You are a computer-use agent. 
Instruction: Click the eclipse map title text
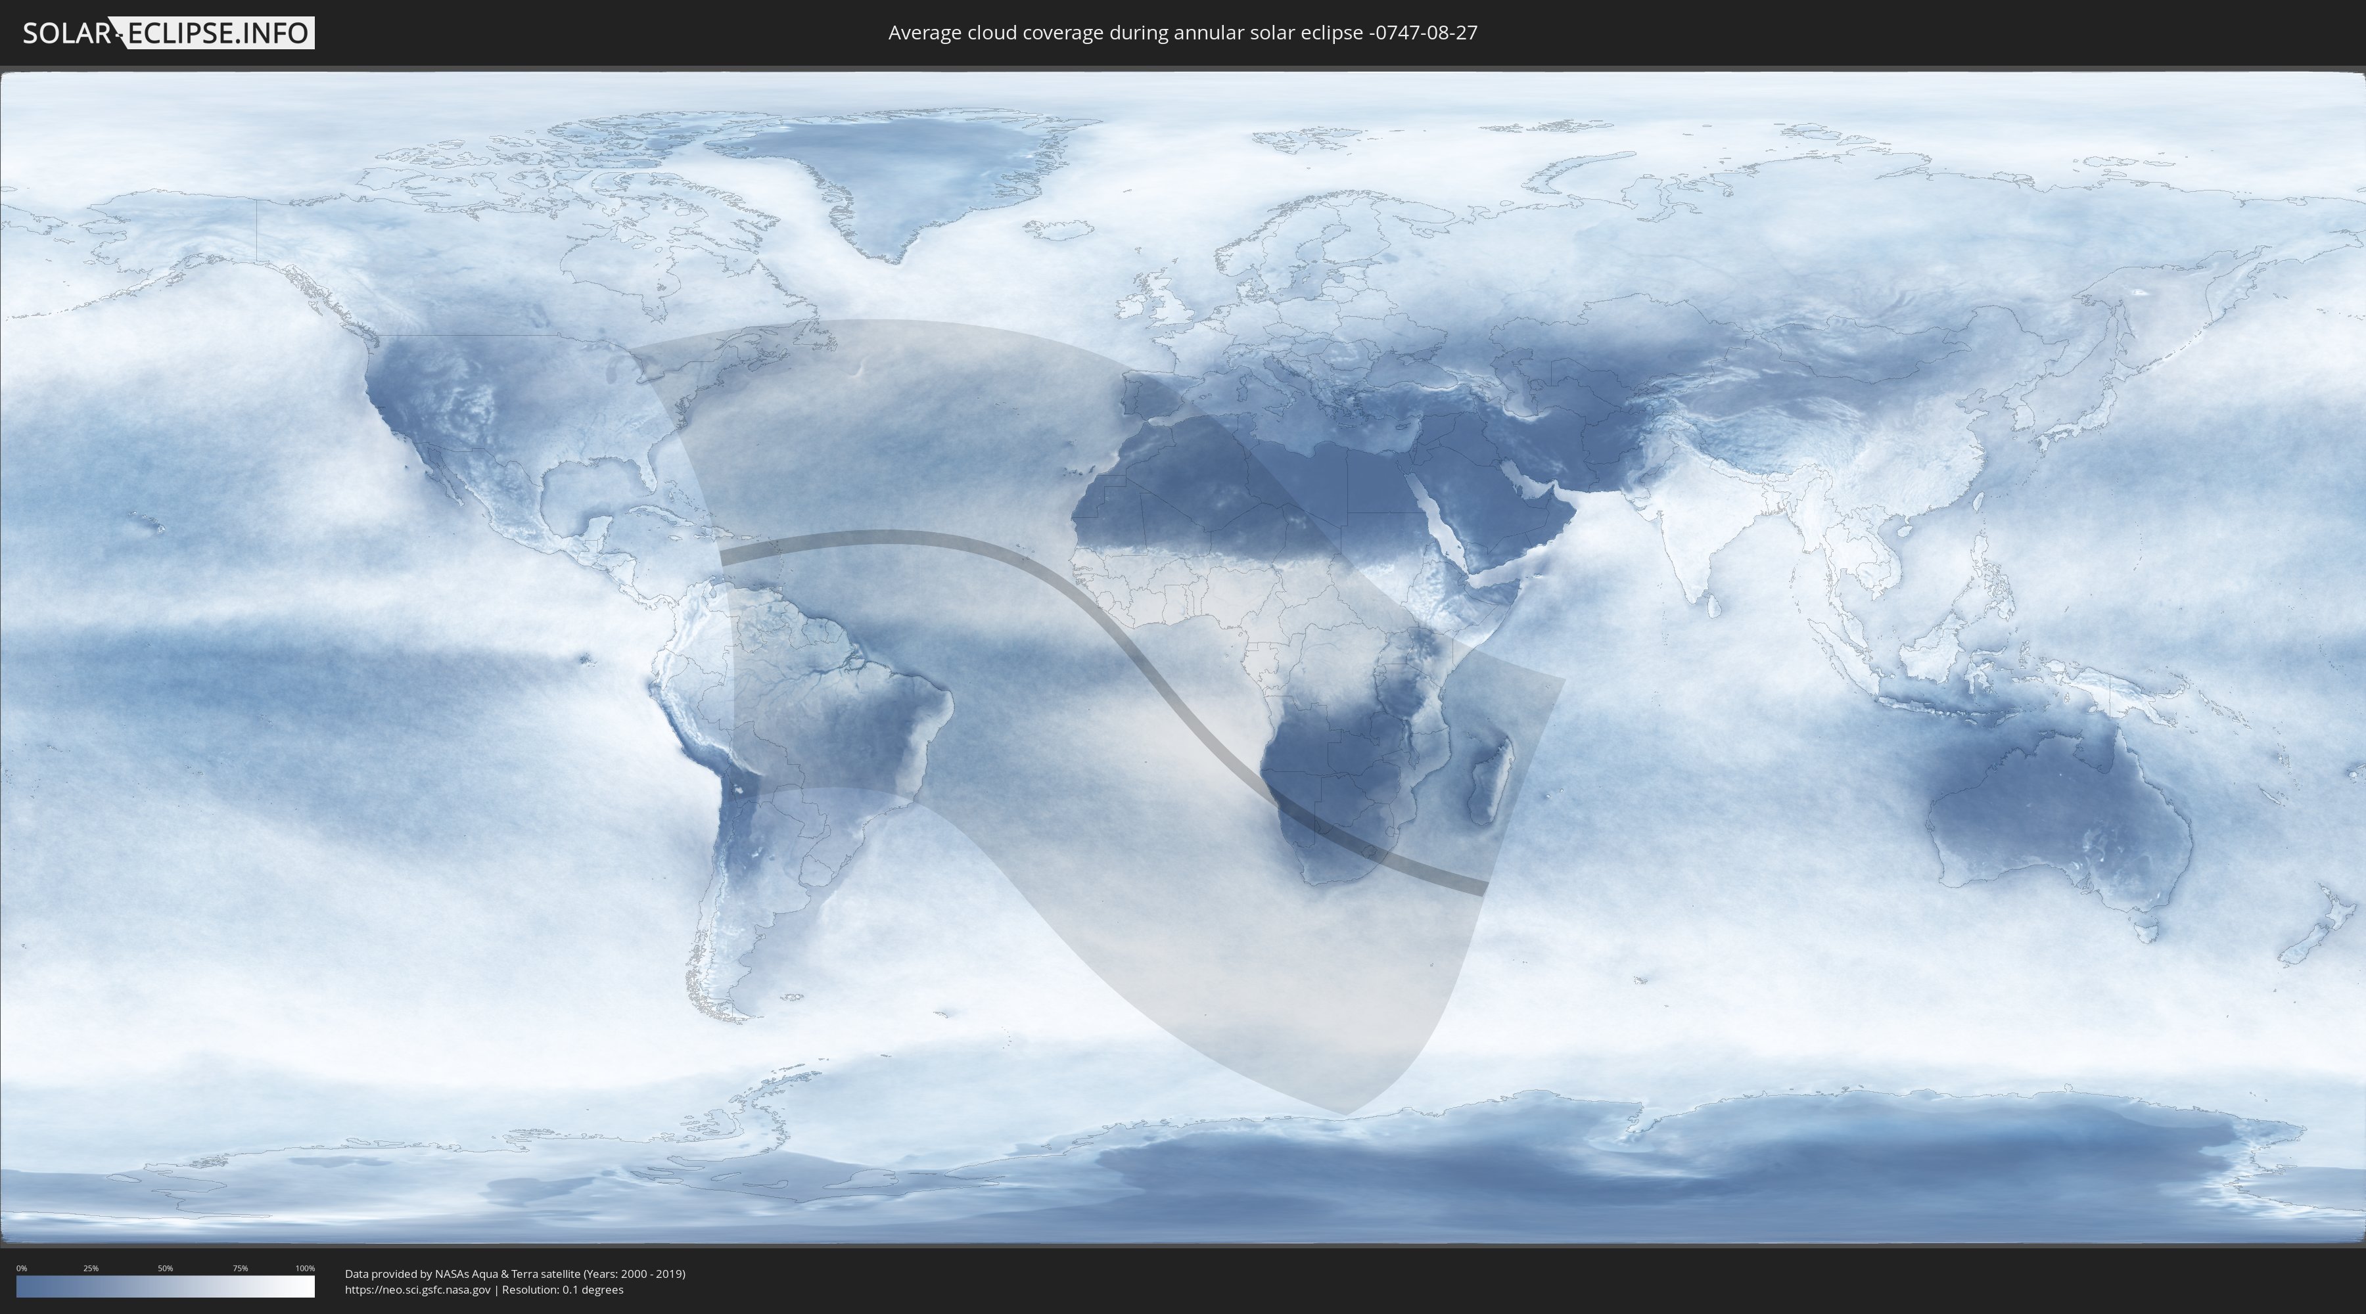pos(1182,33)
